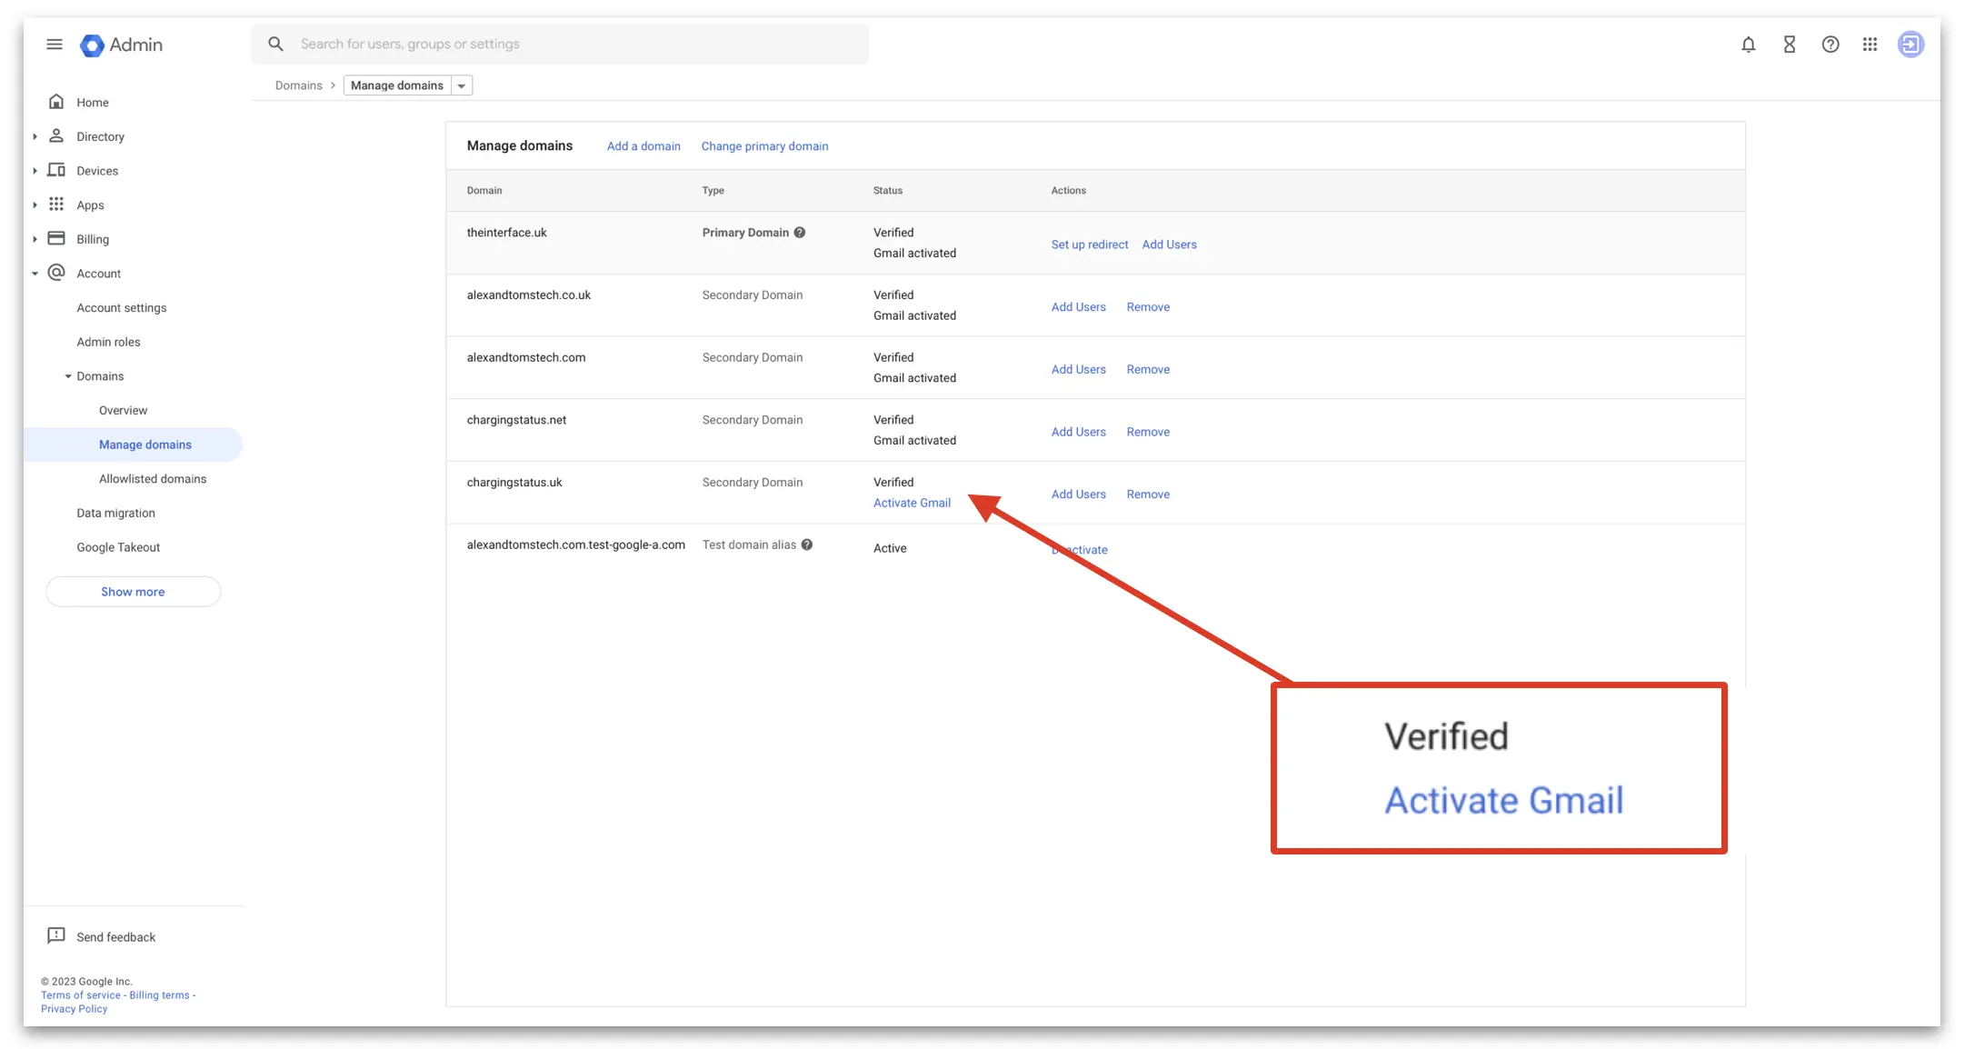Click Set up redirect for theinterface.uk

(x=1090, y=245)
